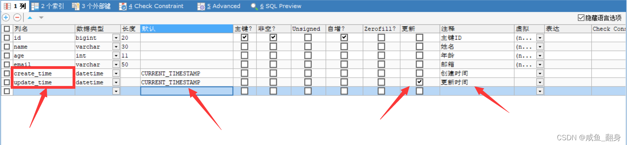Click the 长度 column header
This screenshot has width=627, height=145.
(x=130, y=29)
